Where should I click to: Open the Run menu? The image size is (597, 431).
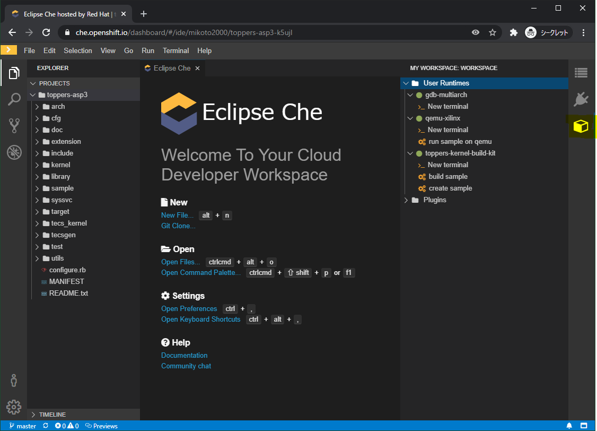pos(148,50)
